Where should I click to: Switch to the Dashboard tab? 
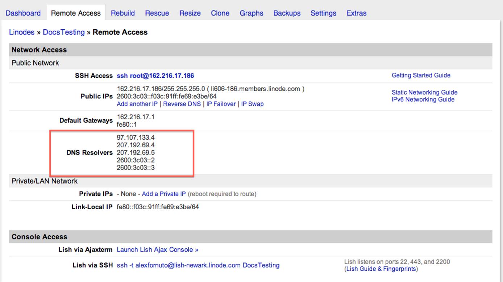23,13
